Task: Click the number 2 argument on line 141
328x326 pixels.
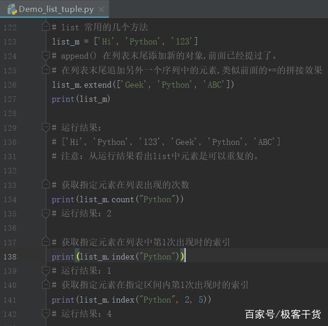Action: tap(187, 300)
